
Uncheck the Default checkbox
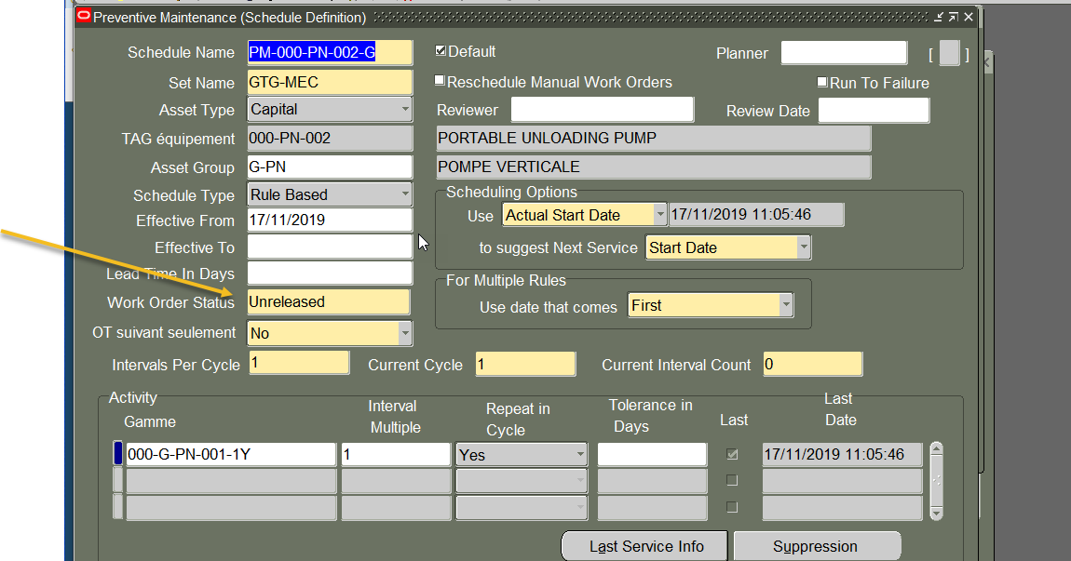click(x=441, y=50)
